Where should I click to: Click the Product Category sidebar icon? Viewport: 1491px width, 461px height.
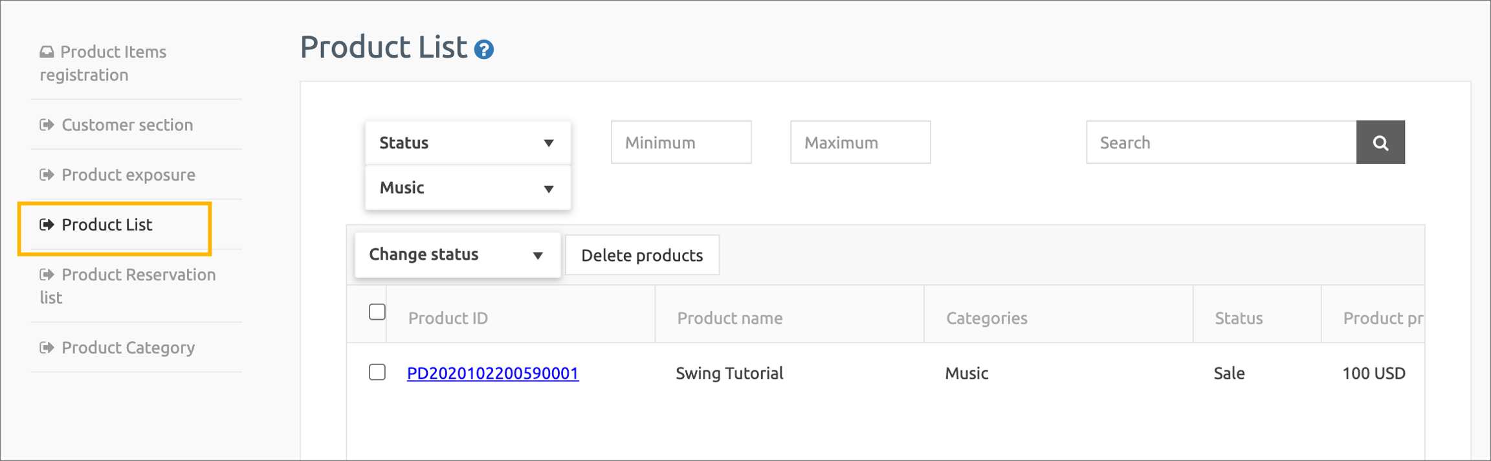[x=47, y=348]
